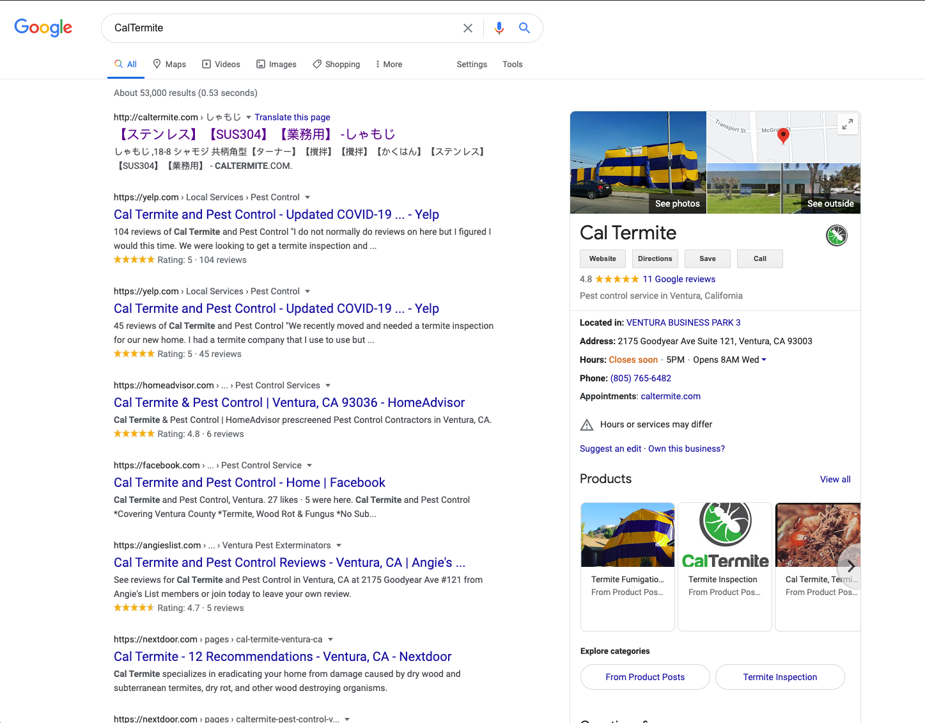Screen dimensions: 925x723
Task: Click the Google logo
Action: [43, 28]
